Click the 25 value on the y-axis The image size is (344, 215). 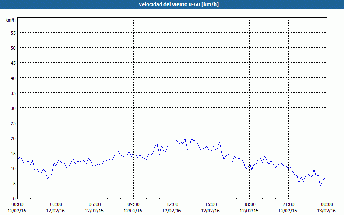coord(13,123)
